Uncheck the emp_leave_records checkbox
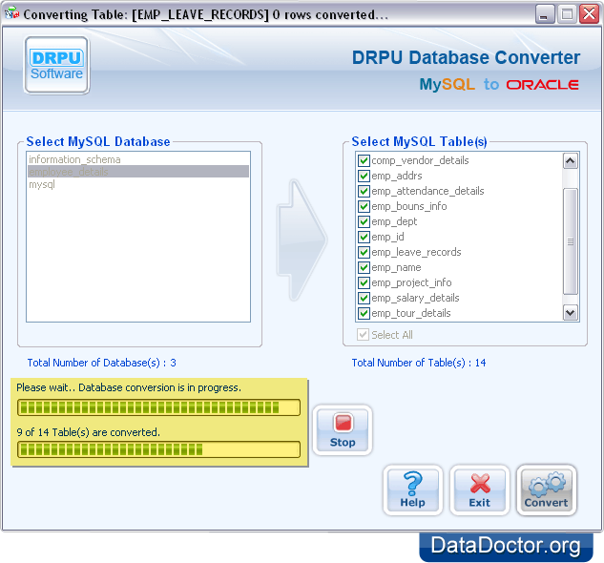 pos(364,252)
